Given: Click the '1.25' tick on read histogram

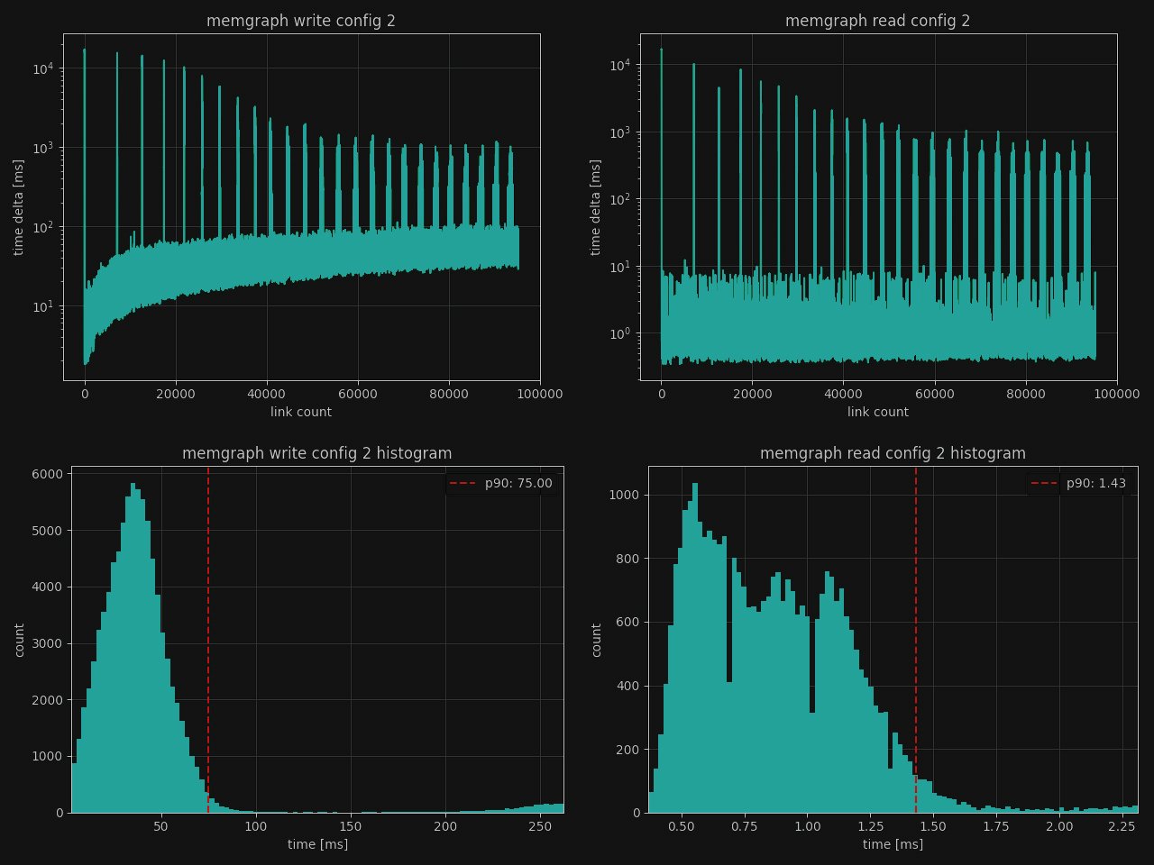Looking at the screenshot, I should (x=871, y=826).
